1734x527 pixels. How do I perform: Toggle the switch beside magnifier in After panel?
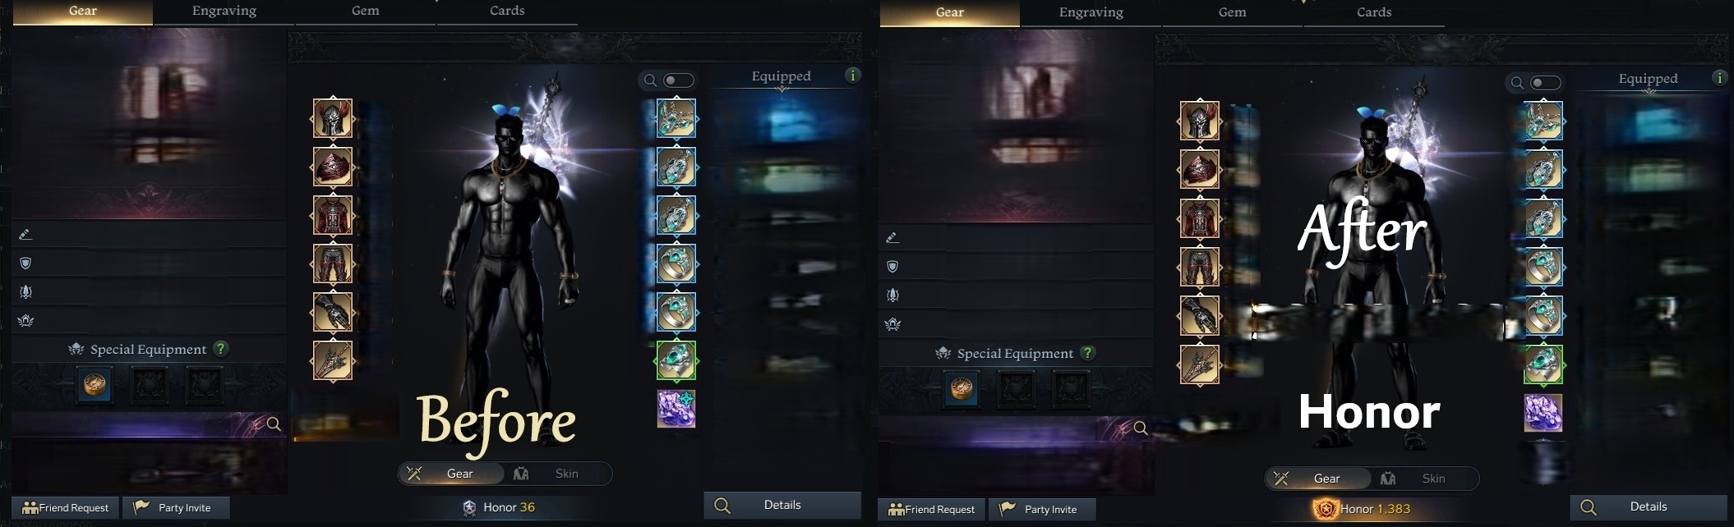(x=1546, y=83)
